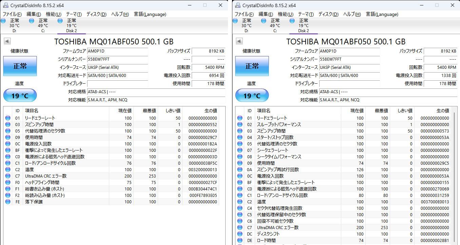Click the status dot next to the 温度 row

(7, 169)
